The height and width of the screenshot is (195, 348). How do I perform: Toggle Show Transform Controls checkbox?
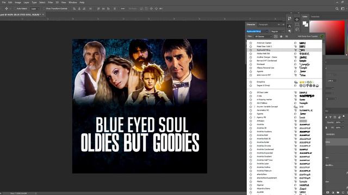(x=44, y=9)
